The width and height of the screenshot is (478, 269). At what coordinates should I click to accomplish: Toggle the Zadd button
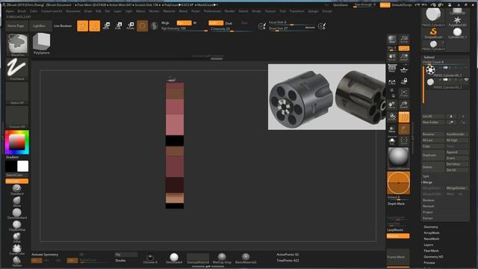tap(216, 23)
